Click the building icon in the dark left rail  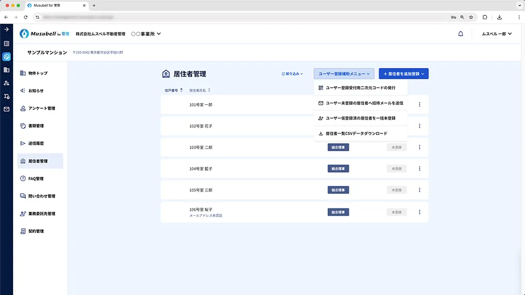(6, 70)
